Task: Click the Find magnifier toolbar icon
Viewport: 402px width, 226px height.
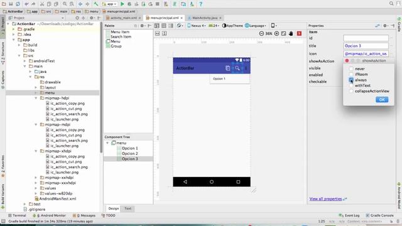Action: click(x=65, y=4)
